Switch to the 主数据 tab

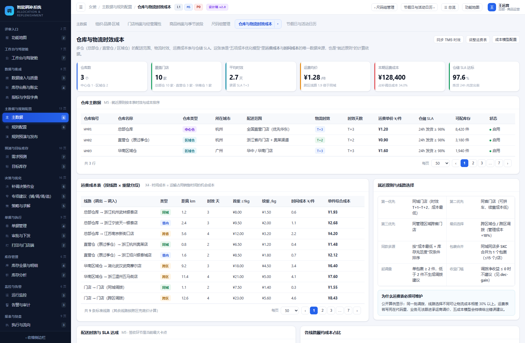tap(81, 24)
